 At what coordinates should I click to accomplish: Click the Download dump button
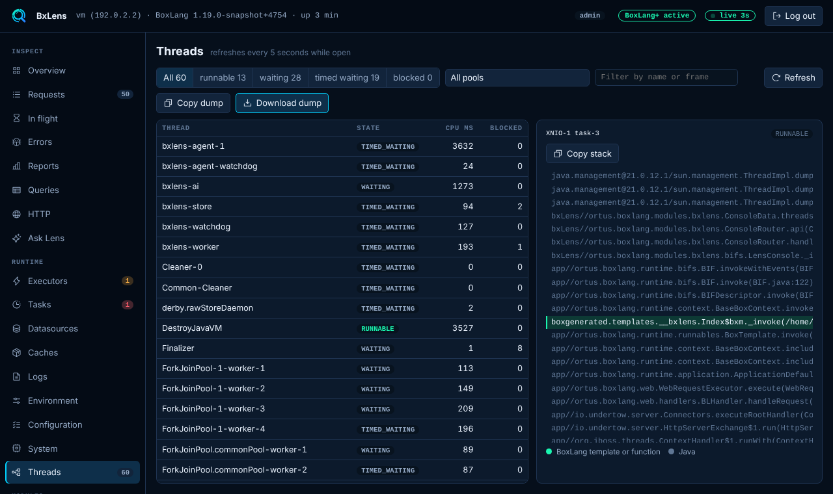pos(282,103)
